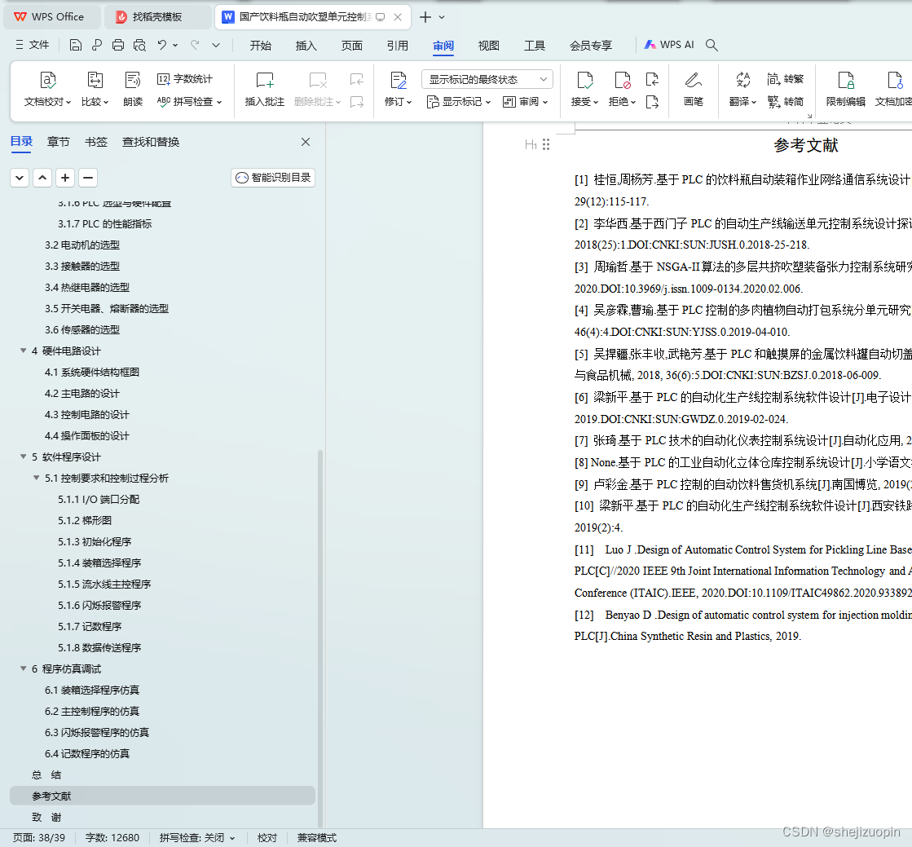Switch to the 视图 ribbon tab

[488, 46]
